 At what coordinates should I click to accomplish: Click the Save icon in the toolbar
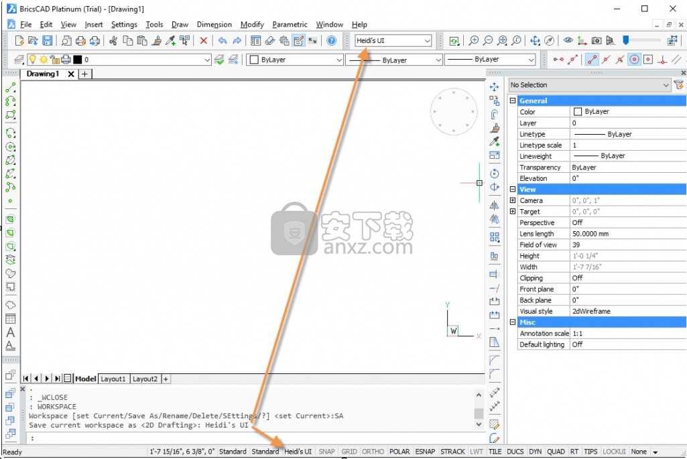48,41
